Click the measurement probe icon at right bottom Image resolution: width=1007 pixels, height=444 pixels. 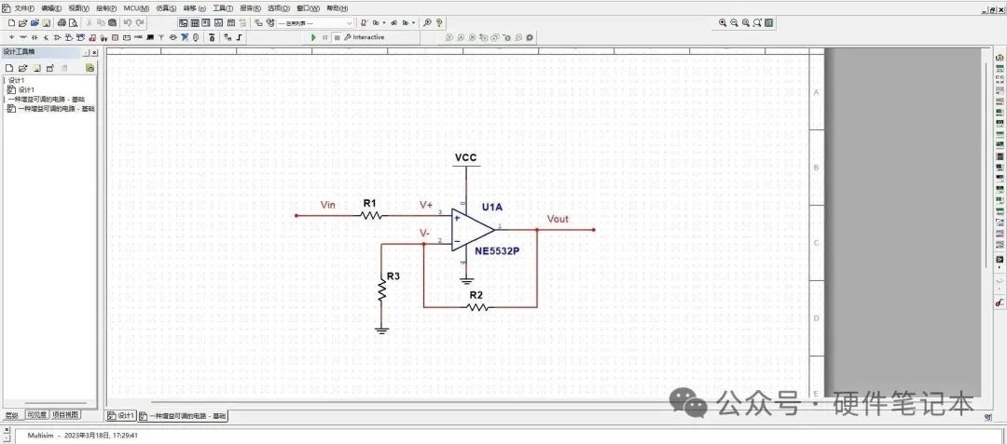tap(1000, 303)
